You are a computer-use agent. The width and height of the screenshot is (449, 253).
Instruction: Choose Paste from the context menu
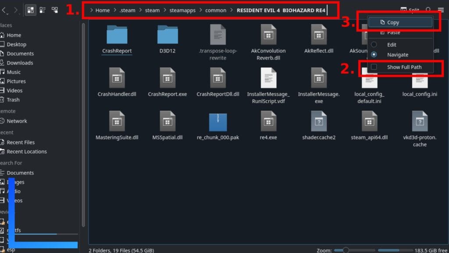click(393, 33)
